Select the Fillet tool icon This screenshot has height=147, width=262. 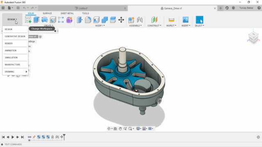[x=88, y=20]
